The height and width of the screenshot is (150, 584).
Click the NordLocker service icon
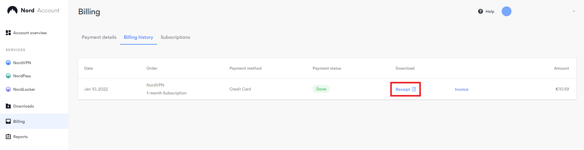pos(8,89)
